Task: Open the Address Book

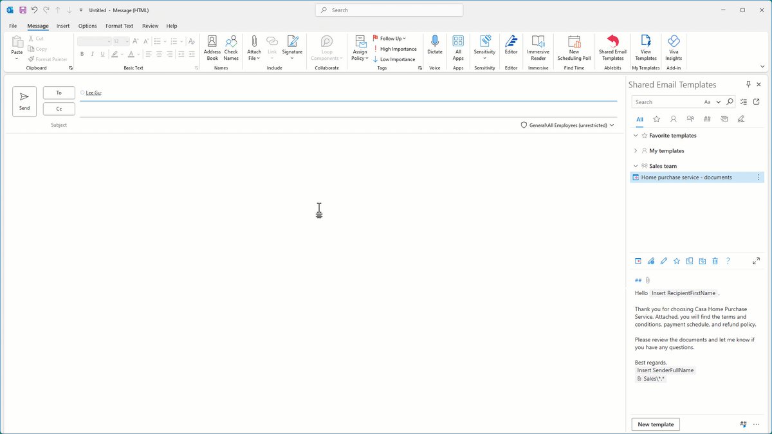Action: click(212, 48)
